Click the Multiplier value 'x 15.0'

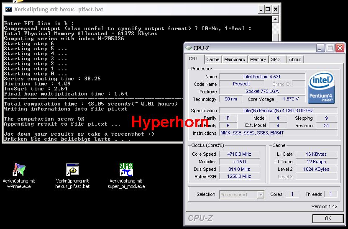(239, 162)
